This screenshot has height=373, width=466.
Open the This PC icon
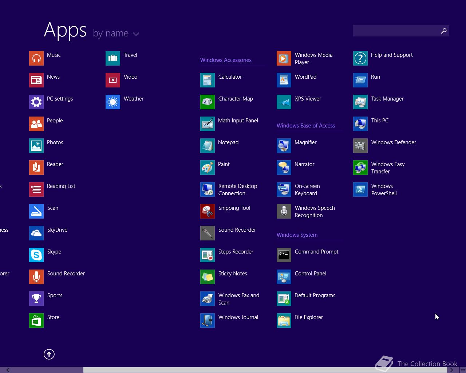coord(360,124)
